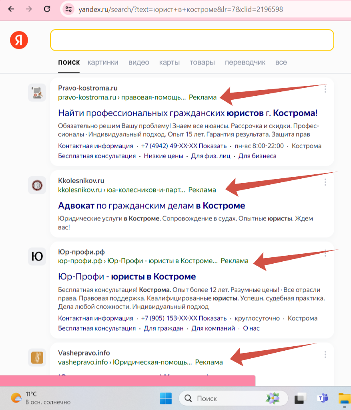Open three-dot menu for Pravo-kostroma.ru result

pyautogui.click(x=325, y=89)
